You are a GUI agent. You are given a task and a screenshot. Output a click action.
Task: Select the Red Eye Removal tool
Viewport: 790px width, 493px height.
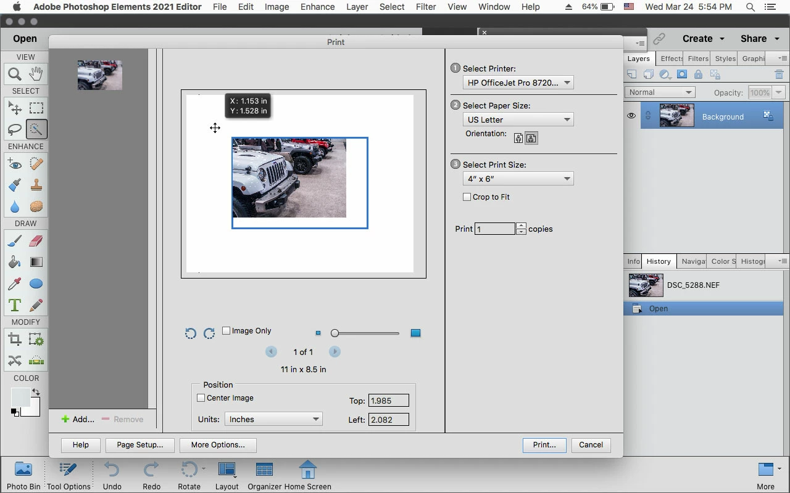(15, 164)
